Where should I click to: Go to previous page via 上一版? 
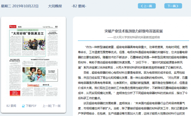47,106
